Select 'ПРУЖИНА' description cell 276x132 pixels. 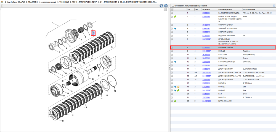(x=222, y=58)
